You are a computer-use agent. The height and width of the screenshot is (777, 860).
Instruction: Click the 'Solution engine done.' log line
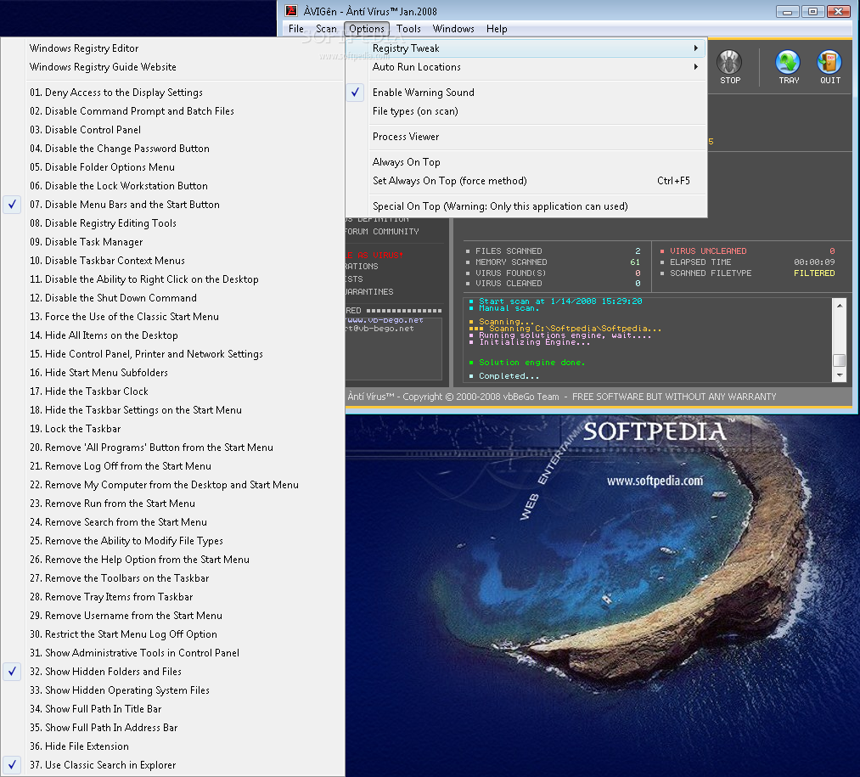pyautogui.click(x=531, y=362)
